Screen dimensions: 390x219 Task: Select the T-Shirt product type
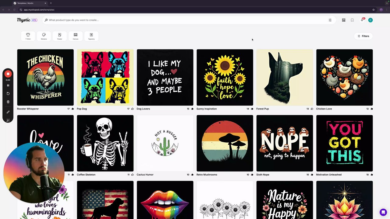pyautogui.click(x=28, y=36)
